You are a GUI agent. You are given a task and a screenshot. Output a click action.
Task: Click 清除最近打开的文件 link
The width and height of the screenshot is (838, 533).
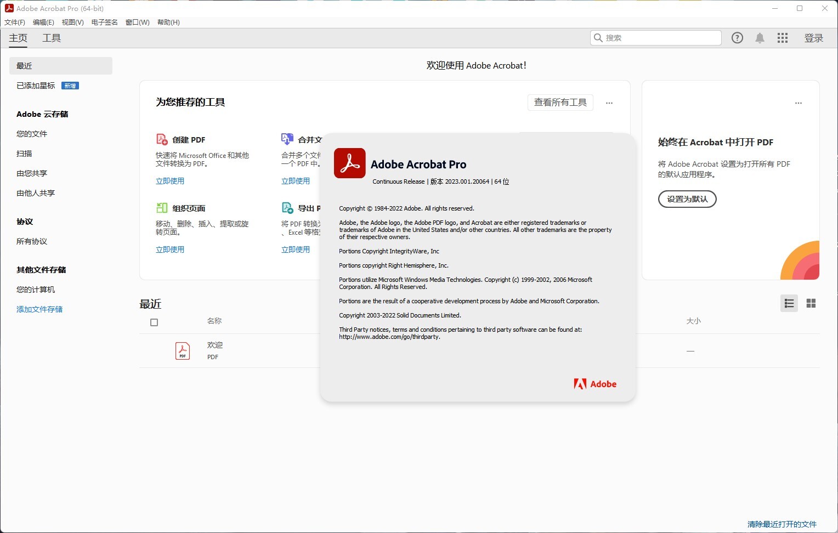pos(782,524)
